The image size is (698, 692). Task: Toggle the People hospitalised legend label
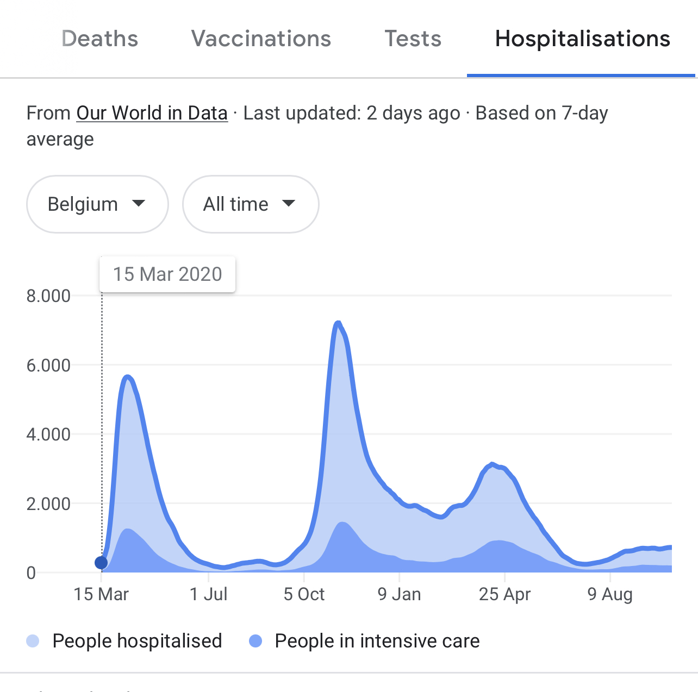pos(137,641)
